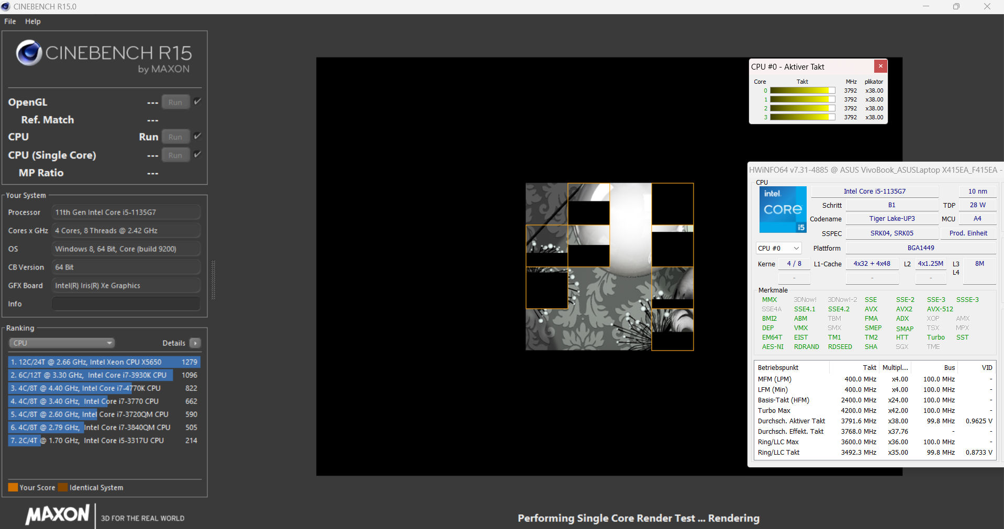Click the Details label in Ranking panel
Screen dimensions: 1004x529
pyautogui.click(x=174, y=343)
